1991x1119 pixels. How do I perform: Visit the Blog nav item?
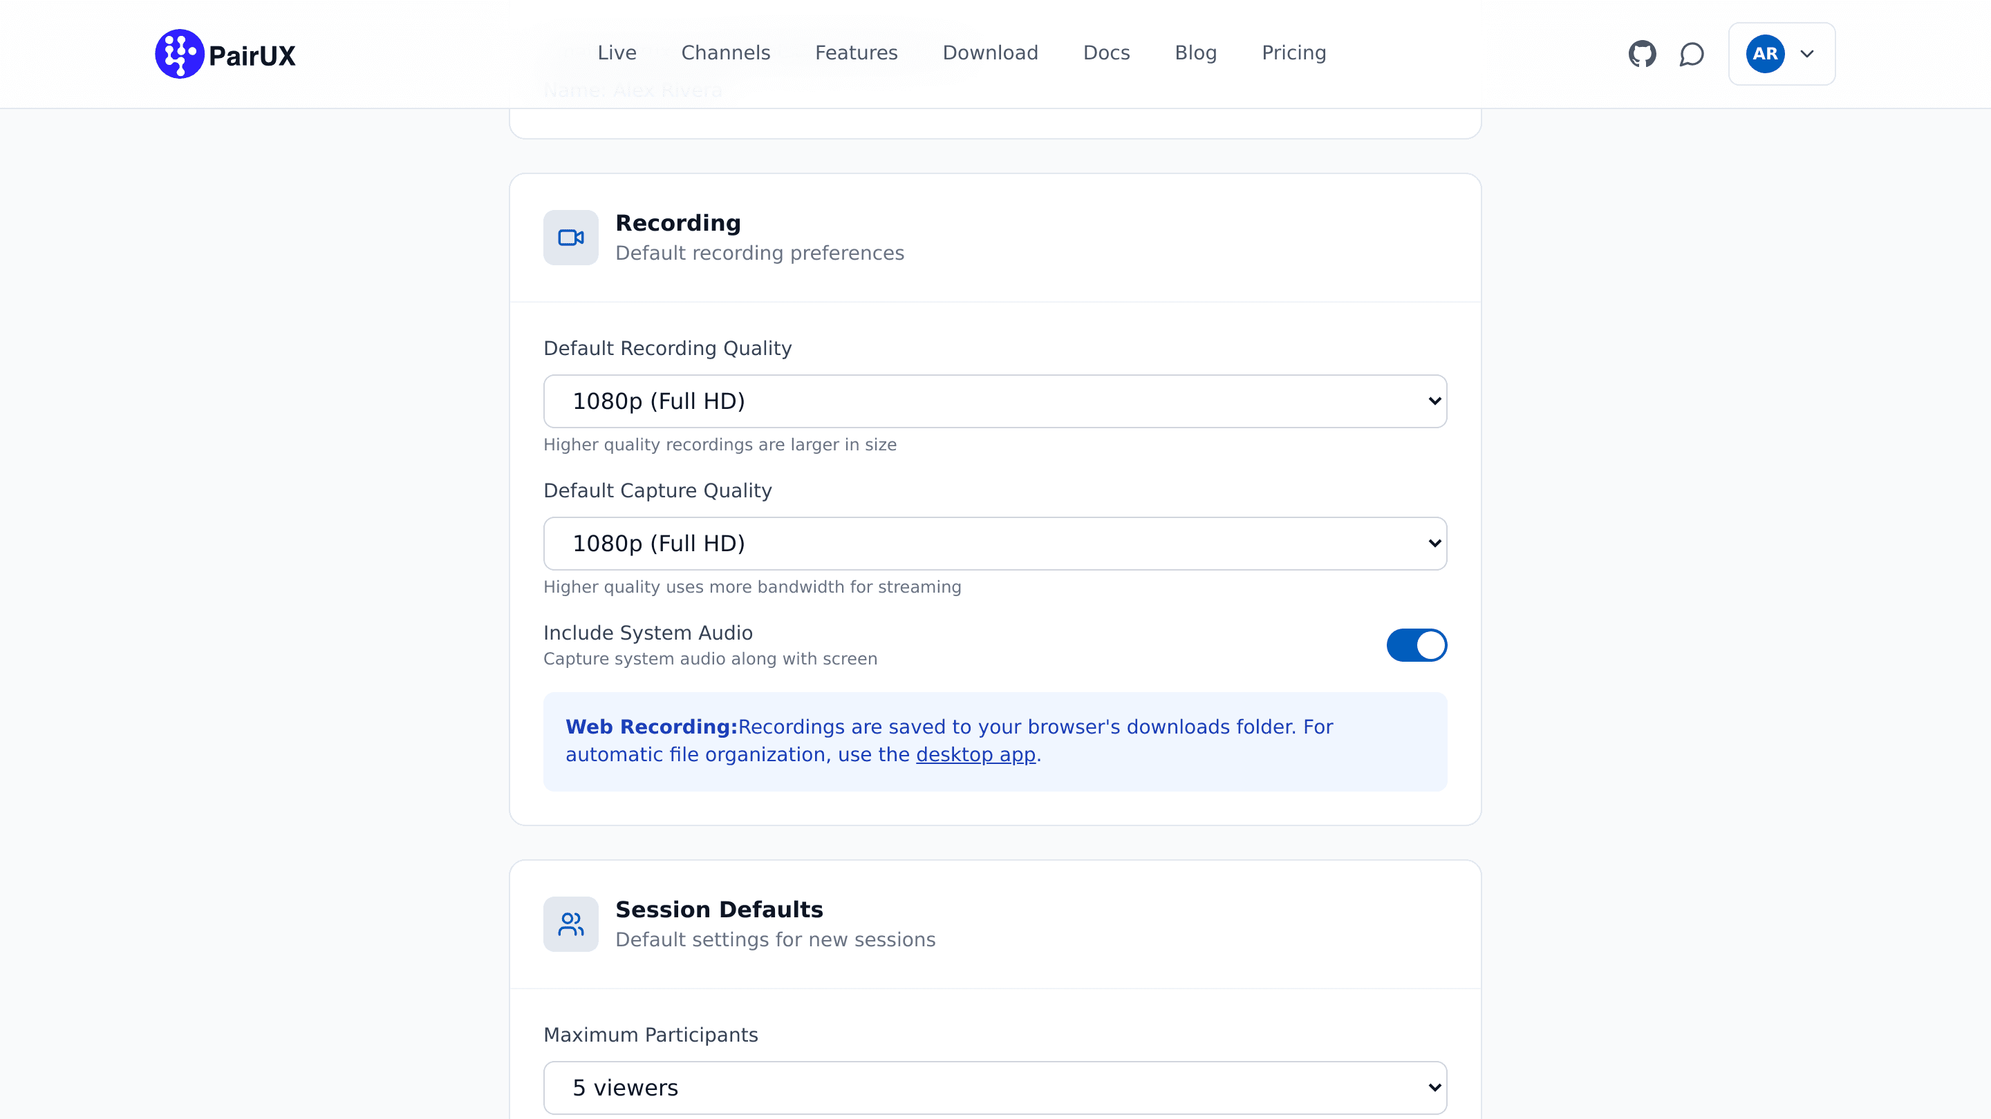(x=1196, y=53)
